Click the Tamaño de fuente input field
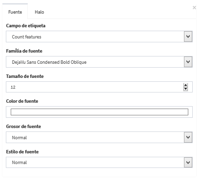200x185 pixels. tap(99, 87)
